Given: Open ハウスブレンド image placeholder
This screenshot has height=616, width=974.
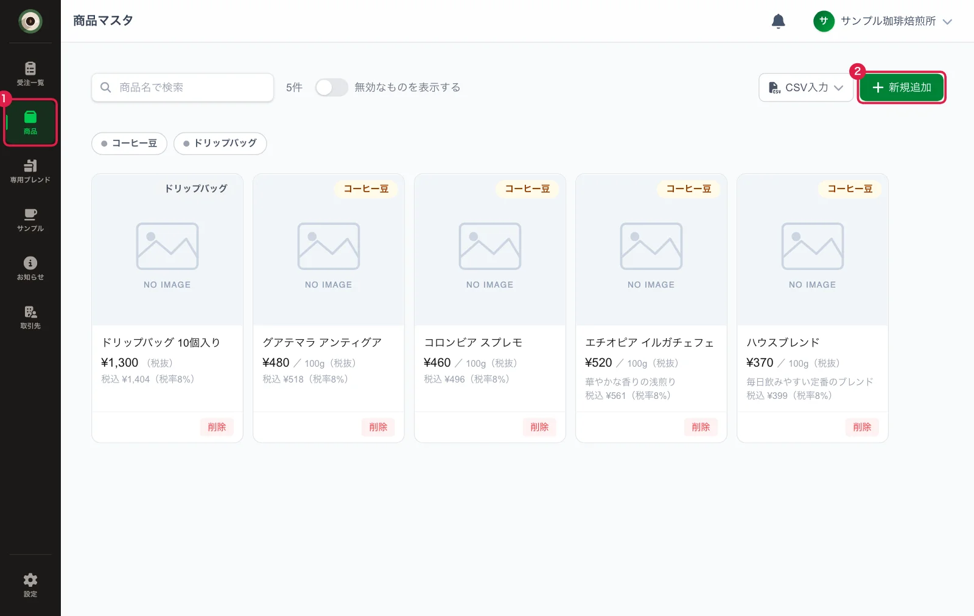Looking at the screenshot, I should [x=813, y=250].
